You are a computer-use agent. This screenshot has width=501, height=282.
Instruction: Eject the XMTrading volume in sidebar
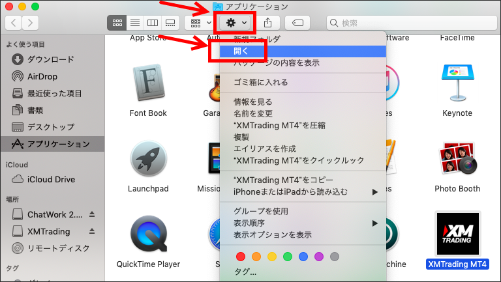click(92, 231)
